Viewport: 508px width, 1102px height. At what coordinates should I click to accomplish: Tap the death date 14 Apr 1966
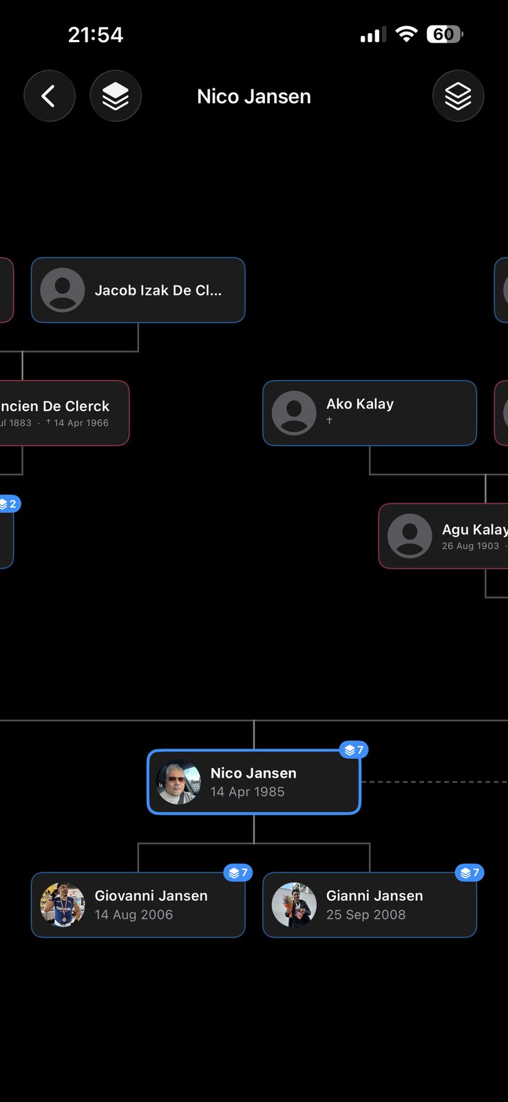[x=77, y=423]
